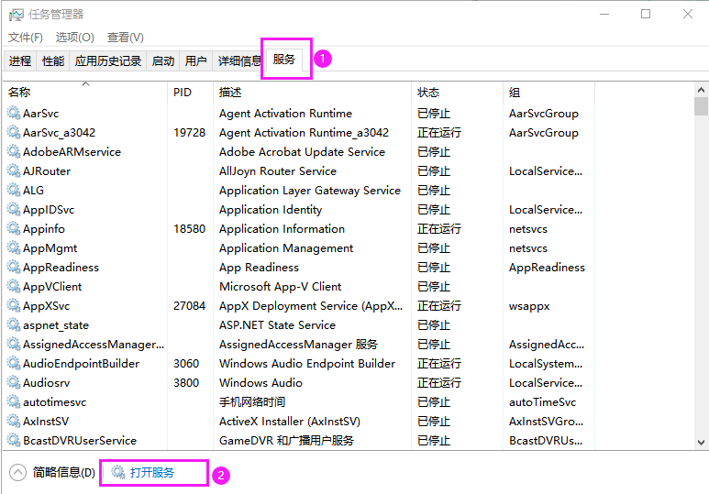Click the gear icon next to 打开服务
This screenshot has width=709, height=494.
coord(118,473)
